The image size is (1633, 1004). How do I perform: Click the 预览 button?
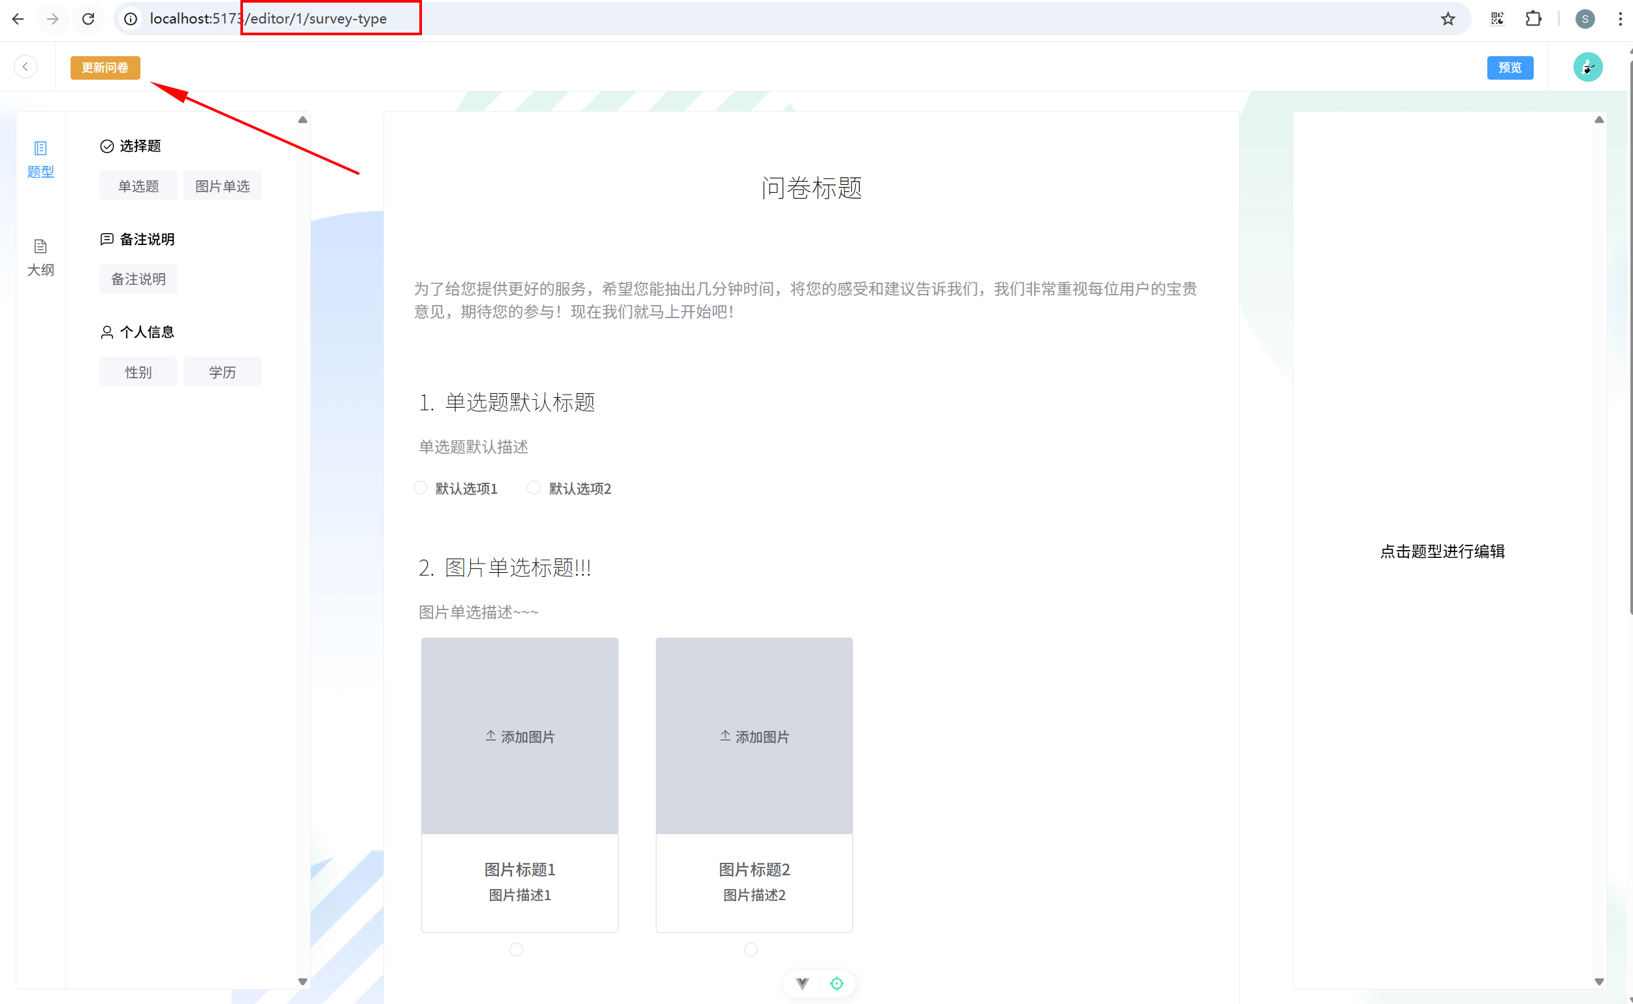point(1510,68)
